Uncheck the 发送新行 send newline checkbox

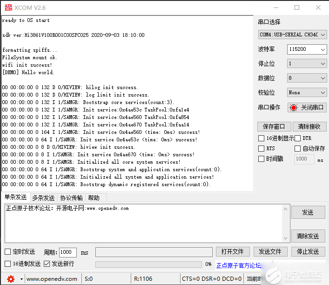pyautogui.click(x=47, y=264)
